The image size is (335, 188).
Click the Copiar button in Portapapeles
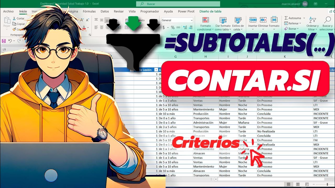point(19,24)
